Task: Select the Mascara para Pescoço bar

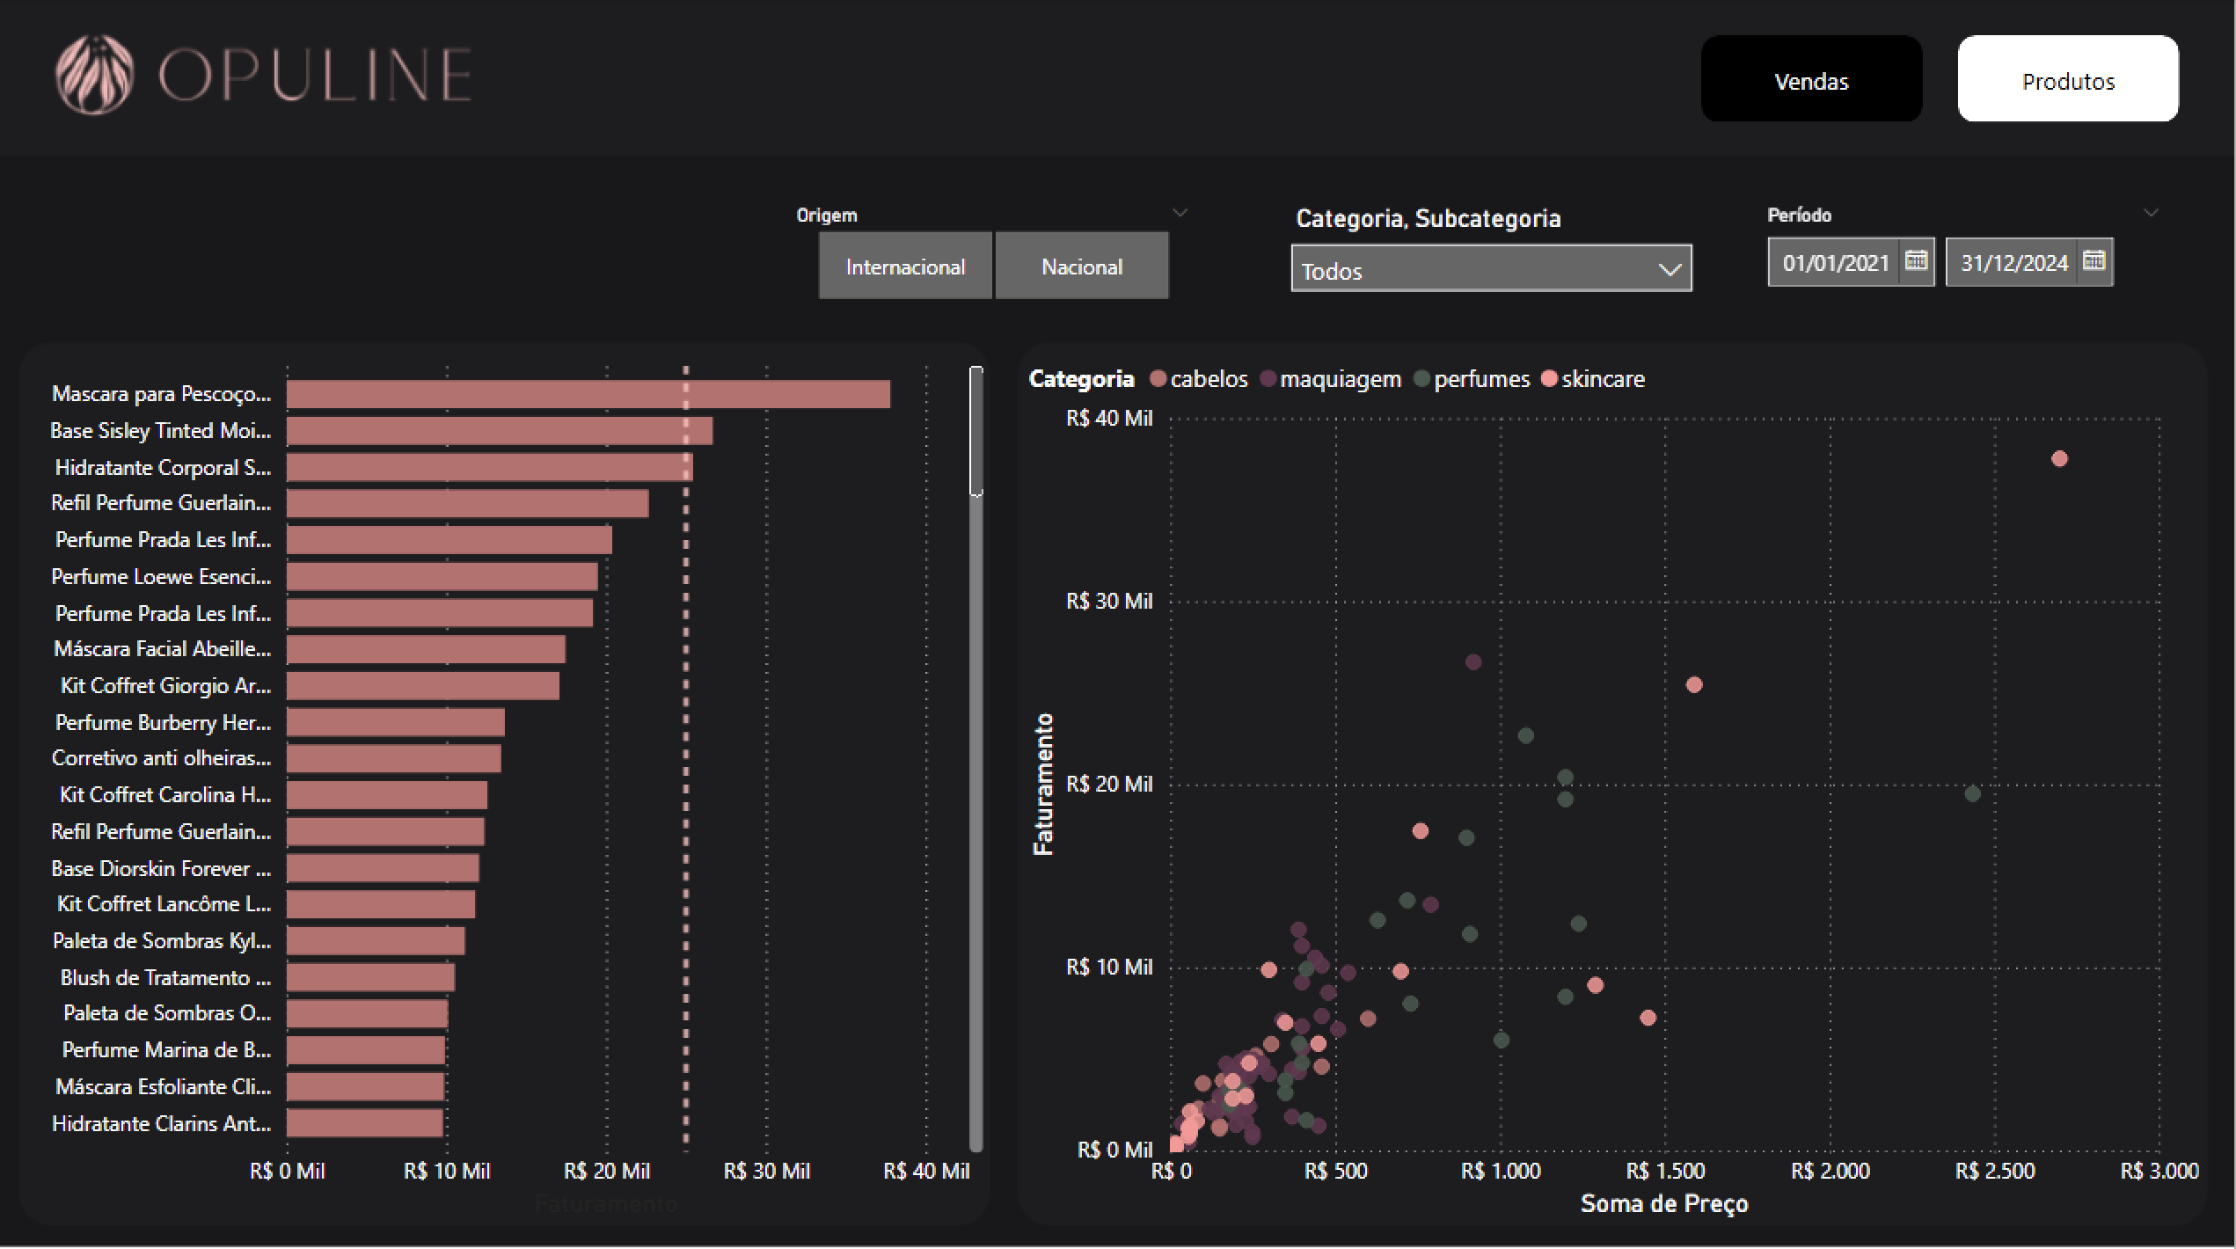Action: pos(588,394)
